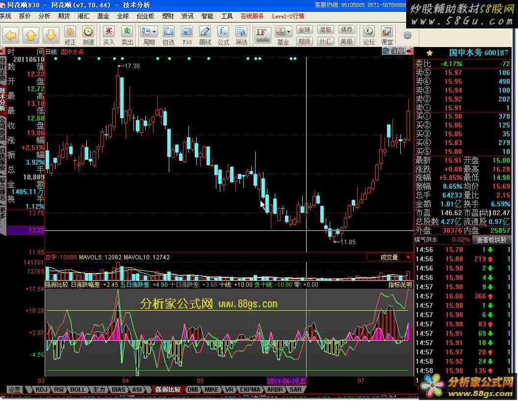Image resolution: width=518 pixels, height=401 pixels.
Task: Open the 基金 toolbar dropdown
Action: 284,36
